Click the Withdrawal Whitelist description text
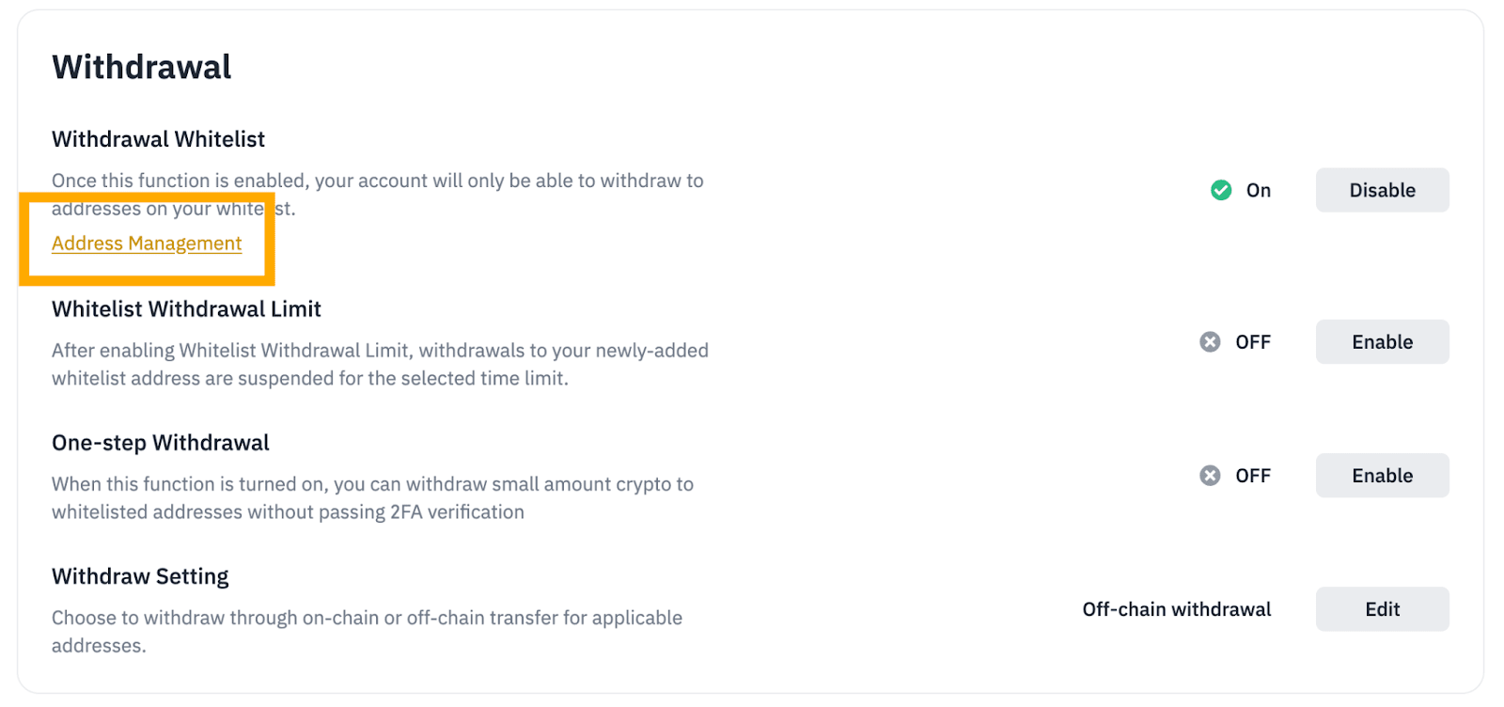The height and width of the screenshot is (707, 1504). (377, 181)
